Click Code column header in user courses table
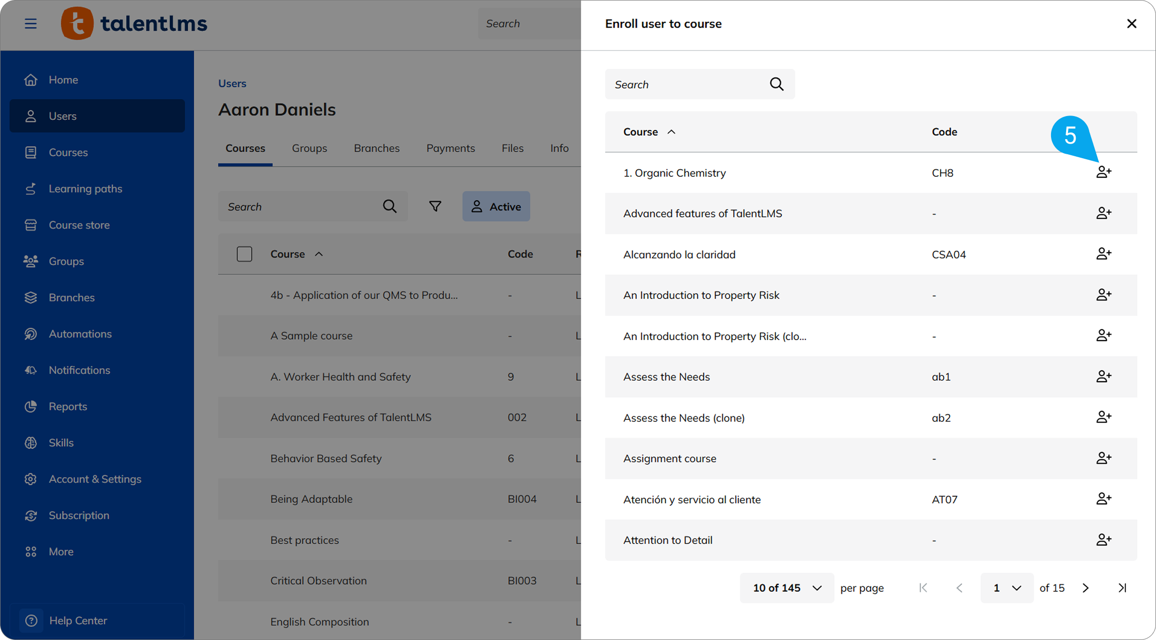1156x640 pixels. tap(520, 254)
